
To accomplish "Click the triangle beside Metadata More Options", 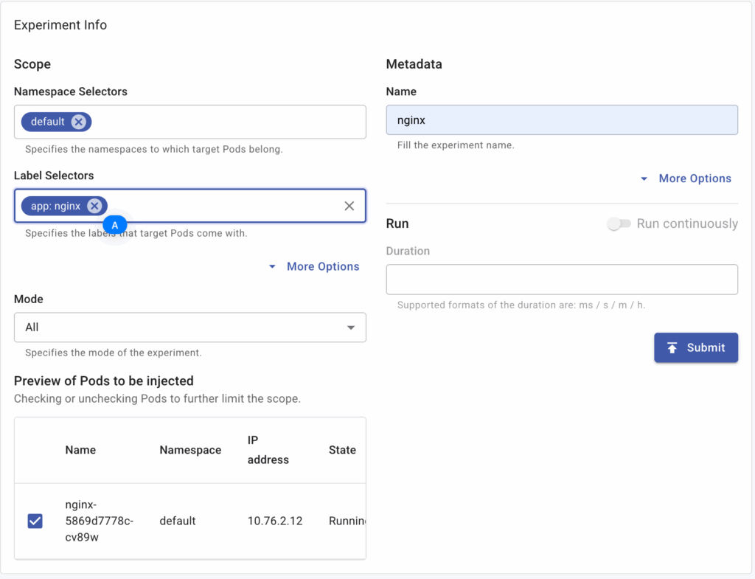I will coord(644,178).
